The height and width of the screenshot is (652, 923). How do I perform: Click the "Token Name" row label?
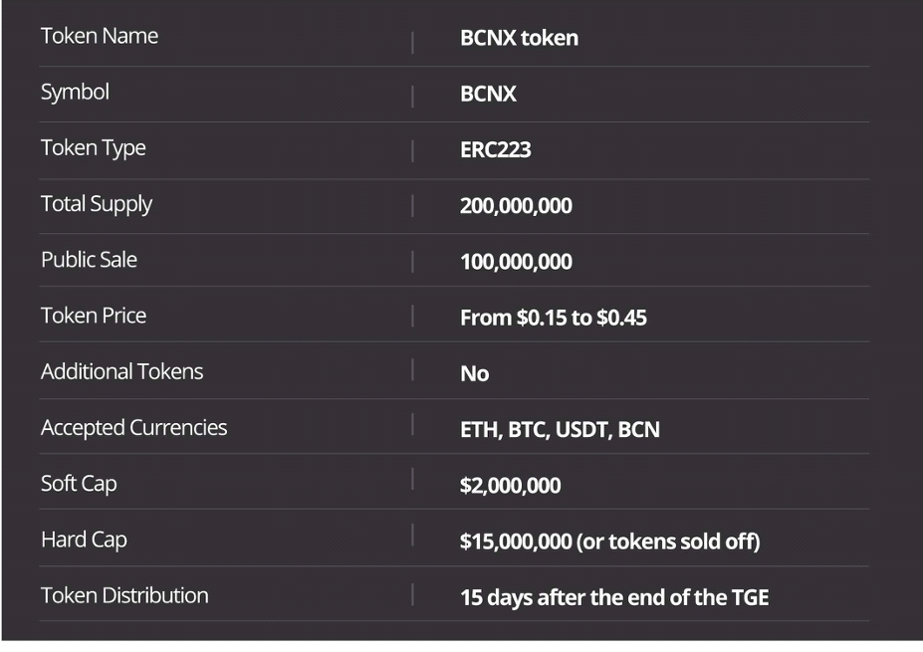click(x=100, y=37)
